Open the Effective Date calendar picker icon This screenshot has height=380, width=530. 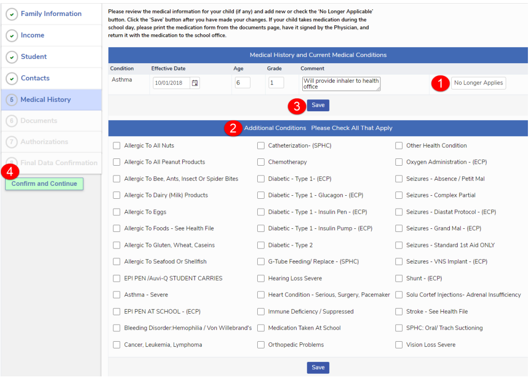(x=195, y=83)
